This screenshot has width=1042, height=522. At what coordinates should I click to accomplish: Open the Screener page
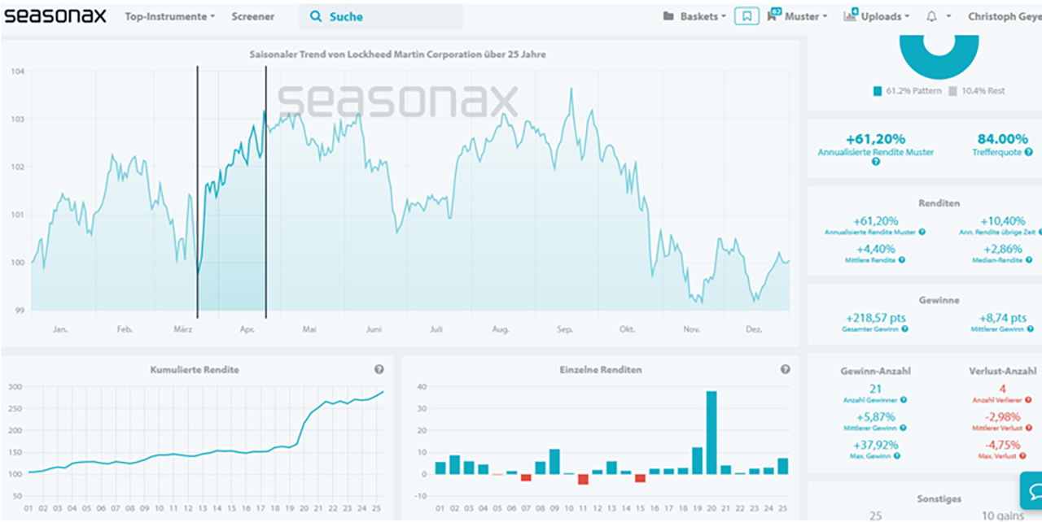(x=252, y=16)
